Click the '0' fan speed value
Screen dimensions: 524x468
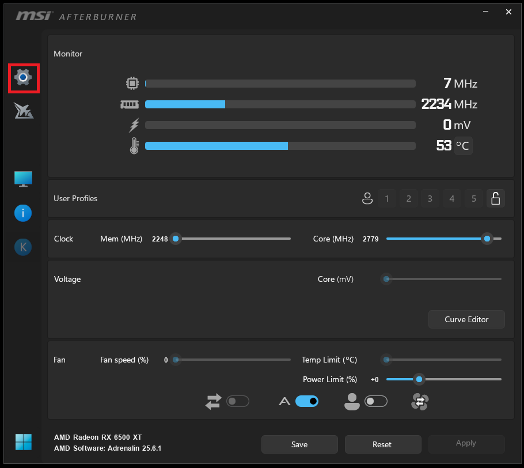(x=166, y=360)
